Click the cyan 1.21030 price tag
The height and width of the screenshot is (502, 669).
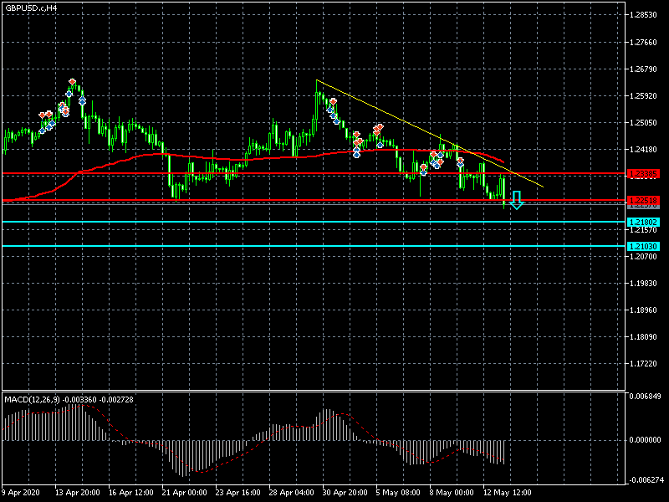tap(642, 246)
